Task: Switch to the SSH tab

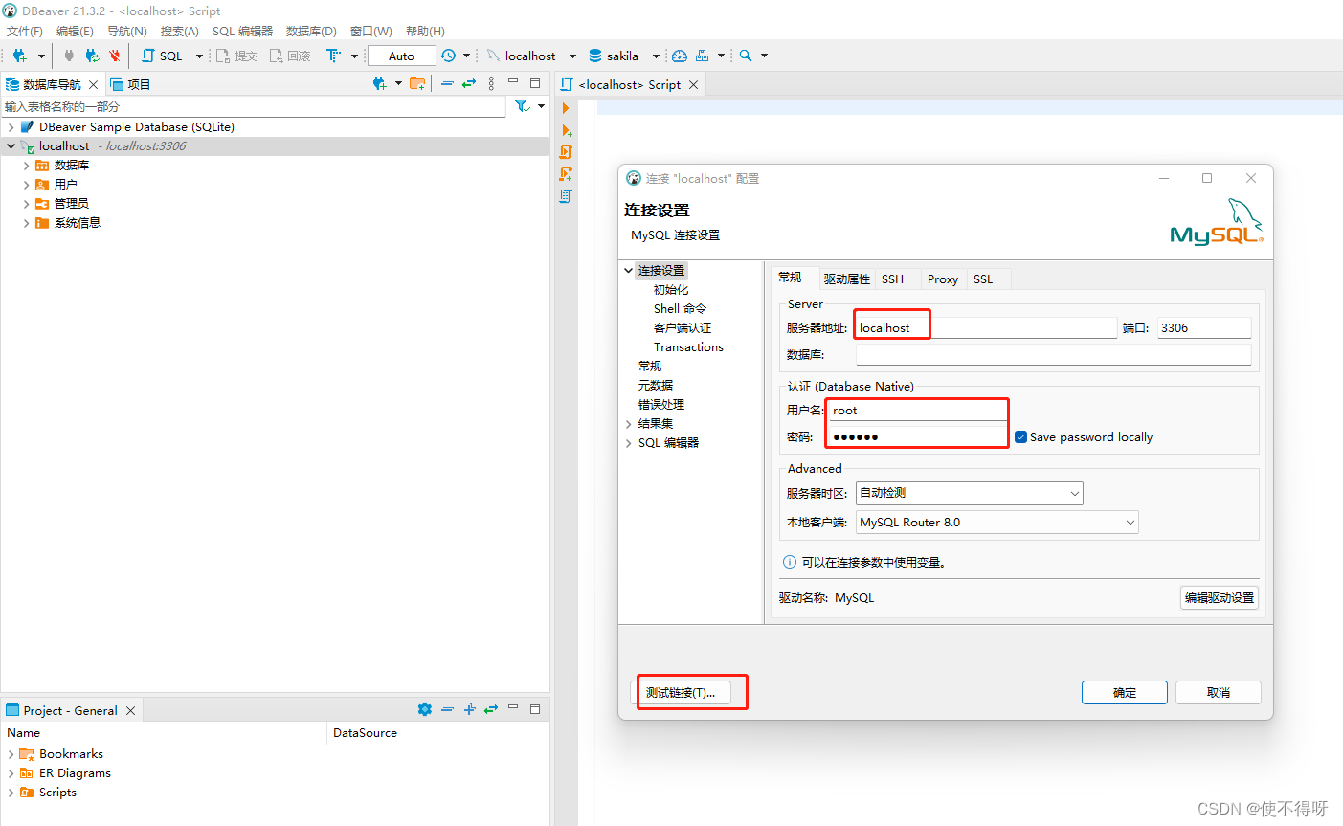Action: click(x=892, y=279)
